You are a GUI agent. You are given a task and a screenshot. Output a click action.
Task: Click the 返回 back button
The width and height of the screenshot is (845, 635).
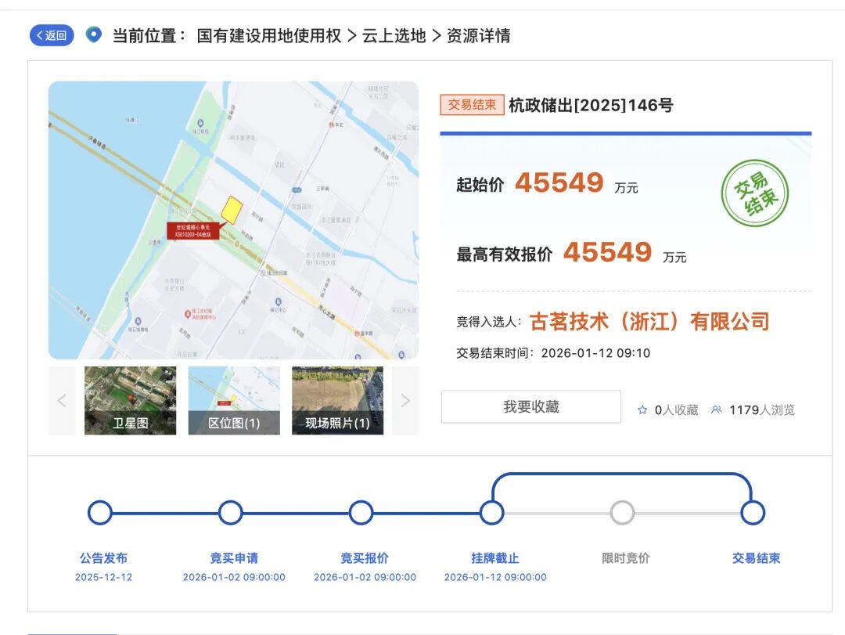click(x=51, y=35)
